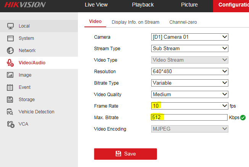Click the VCA settings icon

(x=11, y=124)
